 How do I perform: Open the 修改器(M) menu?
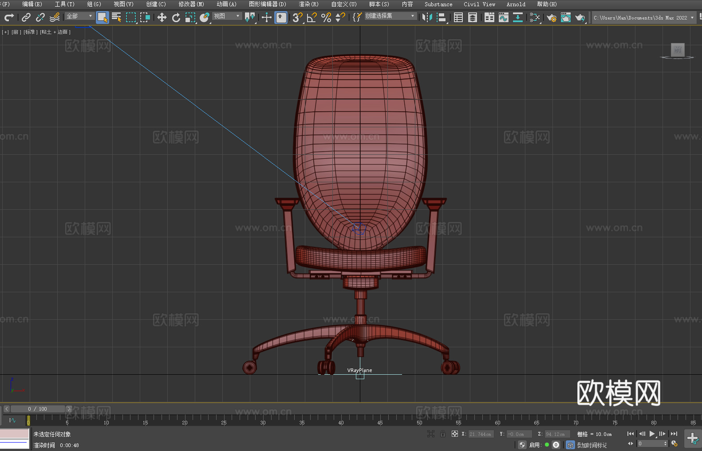pos(191,4)
